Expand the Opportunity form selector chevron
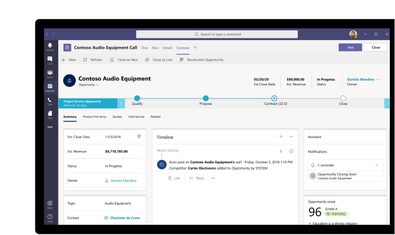This screenshot has height=235, width=395. (x=97, y=85)
